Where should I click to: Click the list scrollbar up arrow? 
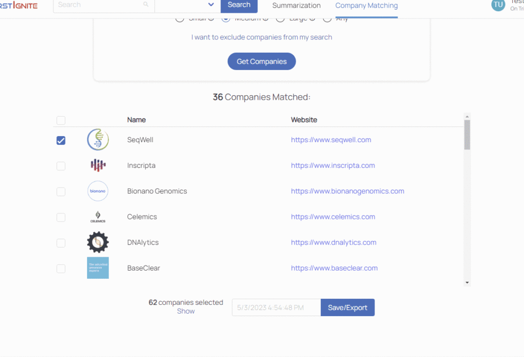(467, 116)
